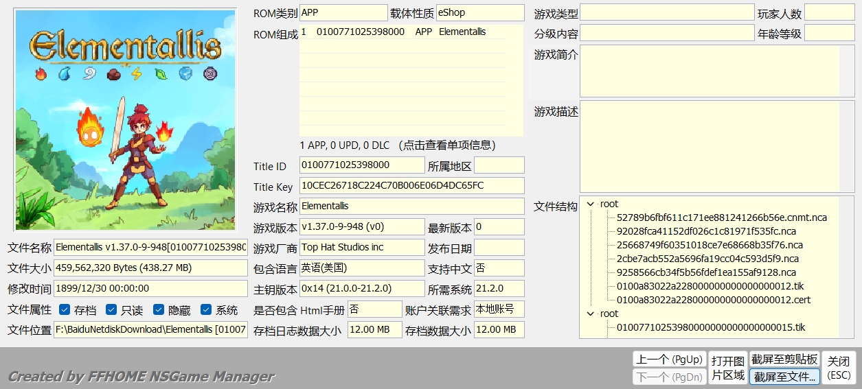Click the 主钥版本 field 0x14

[x=362, y=289]
